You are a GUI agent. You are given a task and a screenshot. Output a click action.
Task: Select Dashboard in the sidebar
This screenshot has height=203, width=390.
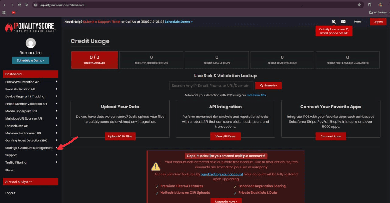click(30, 74)
